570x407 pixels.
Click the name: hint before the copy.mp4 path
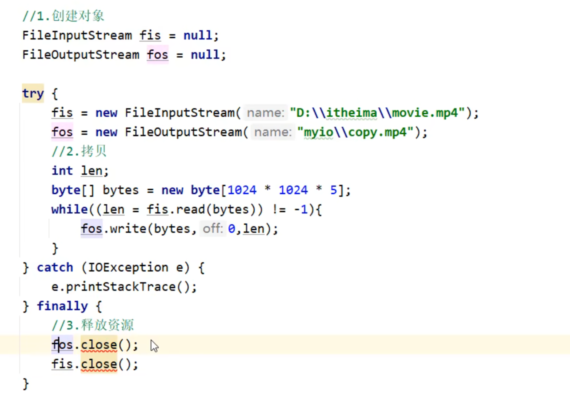pos(274,132)
